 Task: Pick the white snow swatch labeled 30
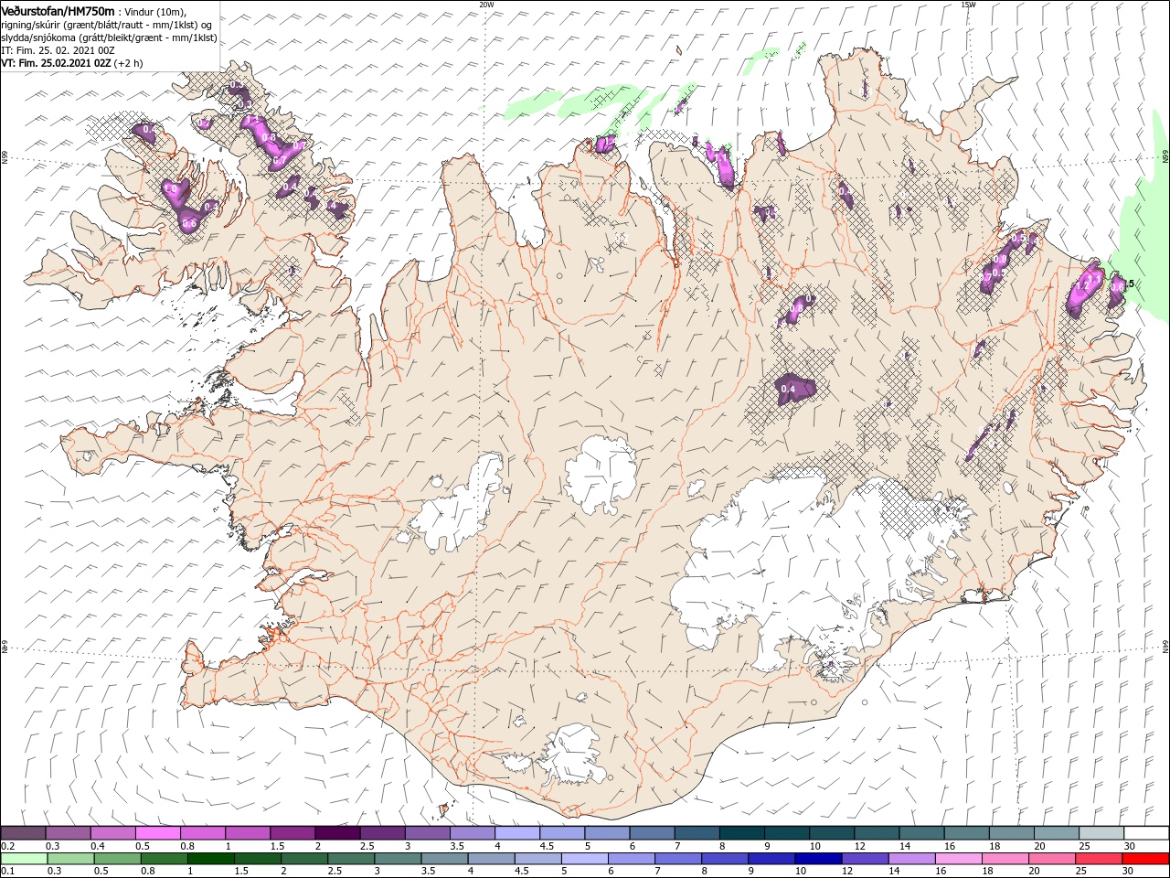pos(1146,833)
